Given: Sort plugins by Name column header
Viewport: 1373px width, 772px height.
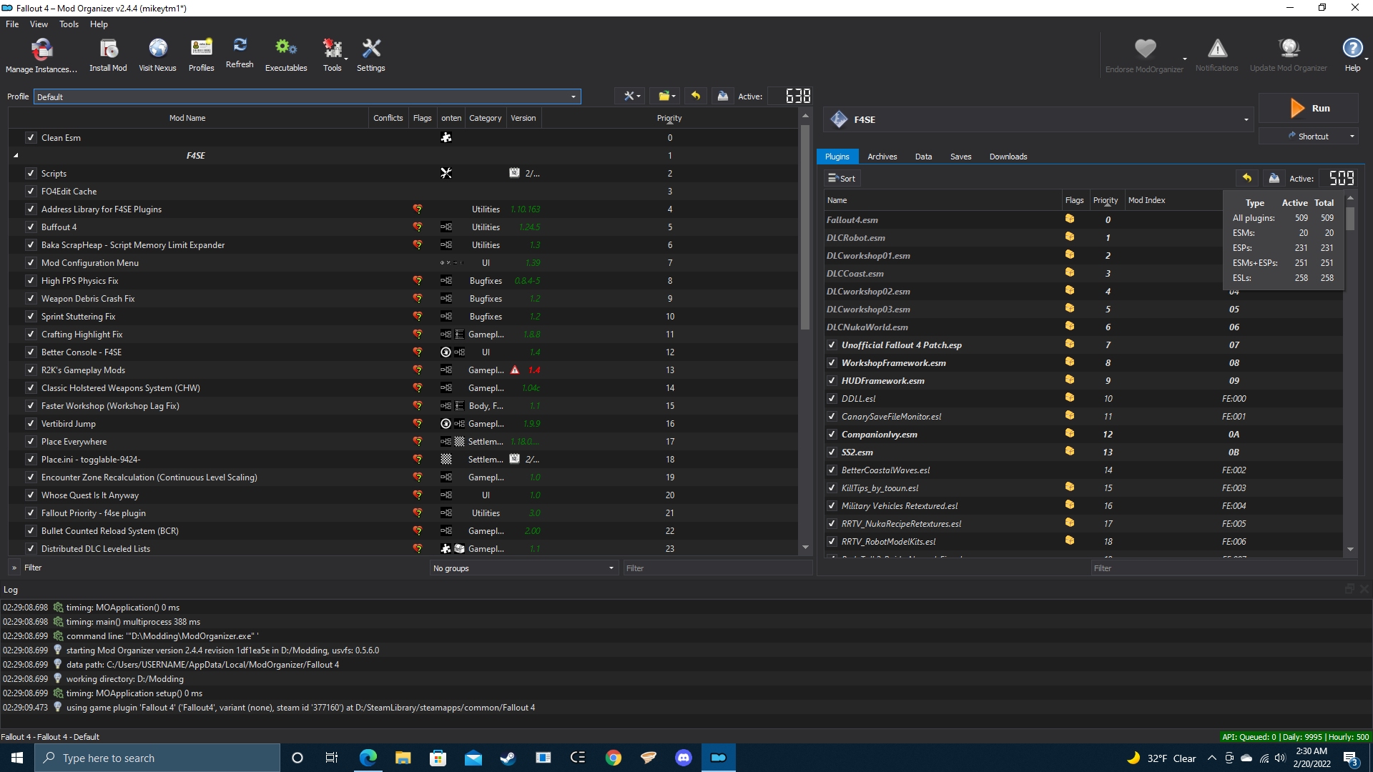Looking at the screenshot, I should (943, 200).
